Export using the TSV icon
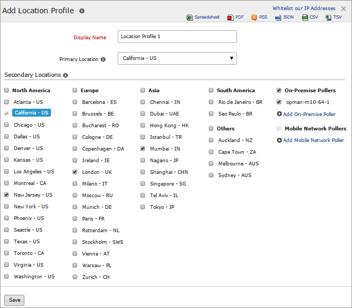The image size is (352, 308). point(329,17)
